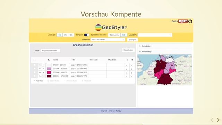Click the Classification button
The width and height of the screenshot is (222, 125).
[128, 50]
